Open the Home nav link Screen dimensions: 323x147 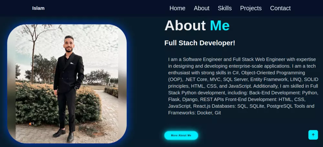tap(177, 8)
